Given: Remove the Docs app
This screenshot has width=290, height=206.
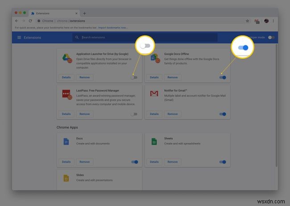Looking at the screenshot, I should (x=84, y=162).
